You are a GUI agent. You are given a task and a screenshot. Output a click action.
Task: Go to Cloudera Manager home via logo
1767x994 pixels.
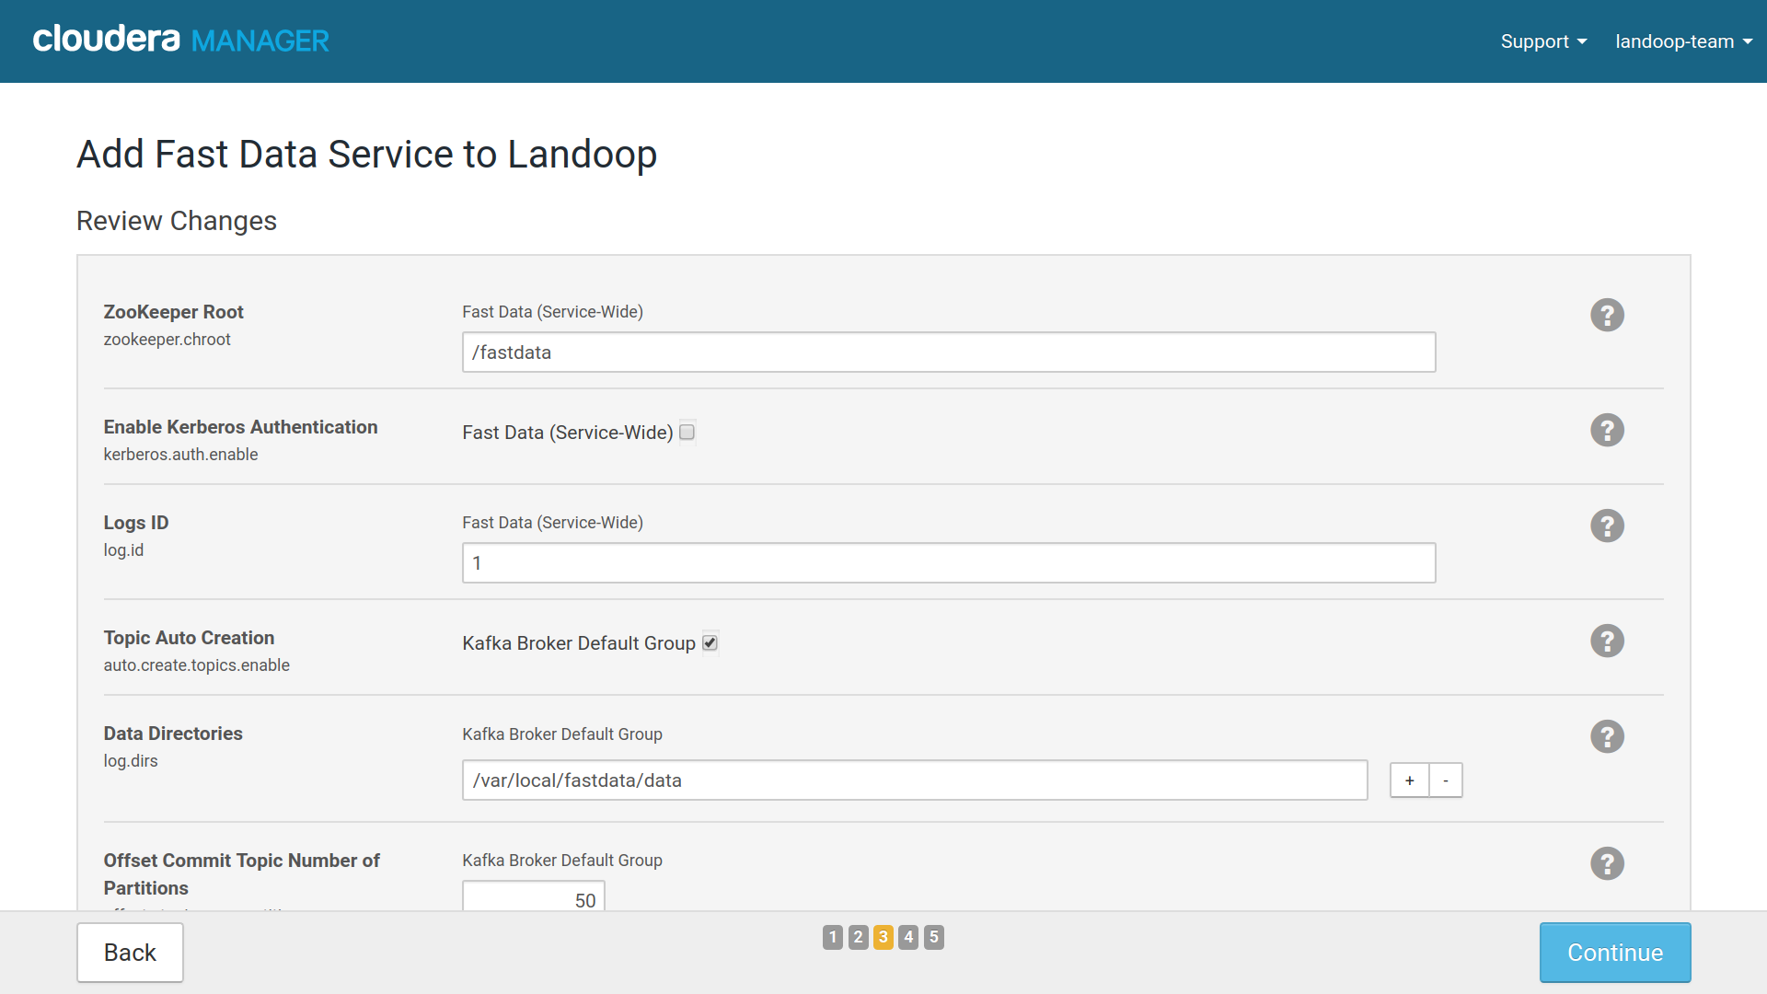[x=181, y=40]
